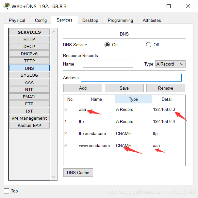Click the Packet Tracer title bar icon
Screen dimensions: 198x198
click(x=7, y=6)
